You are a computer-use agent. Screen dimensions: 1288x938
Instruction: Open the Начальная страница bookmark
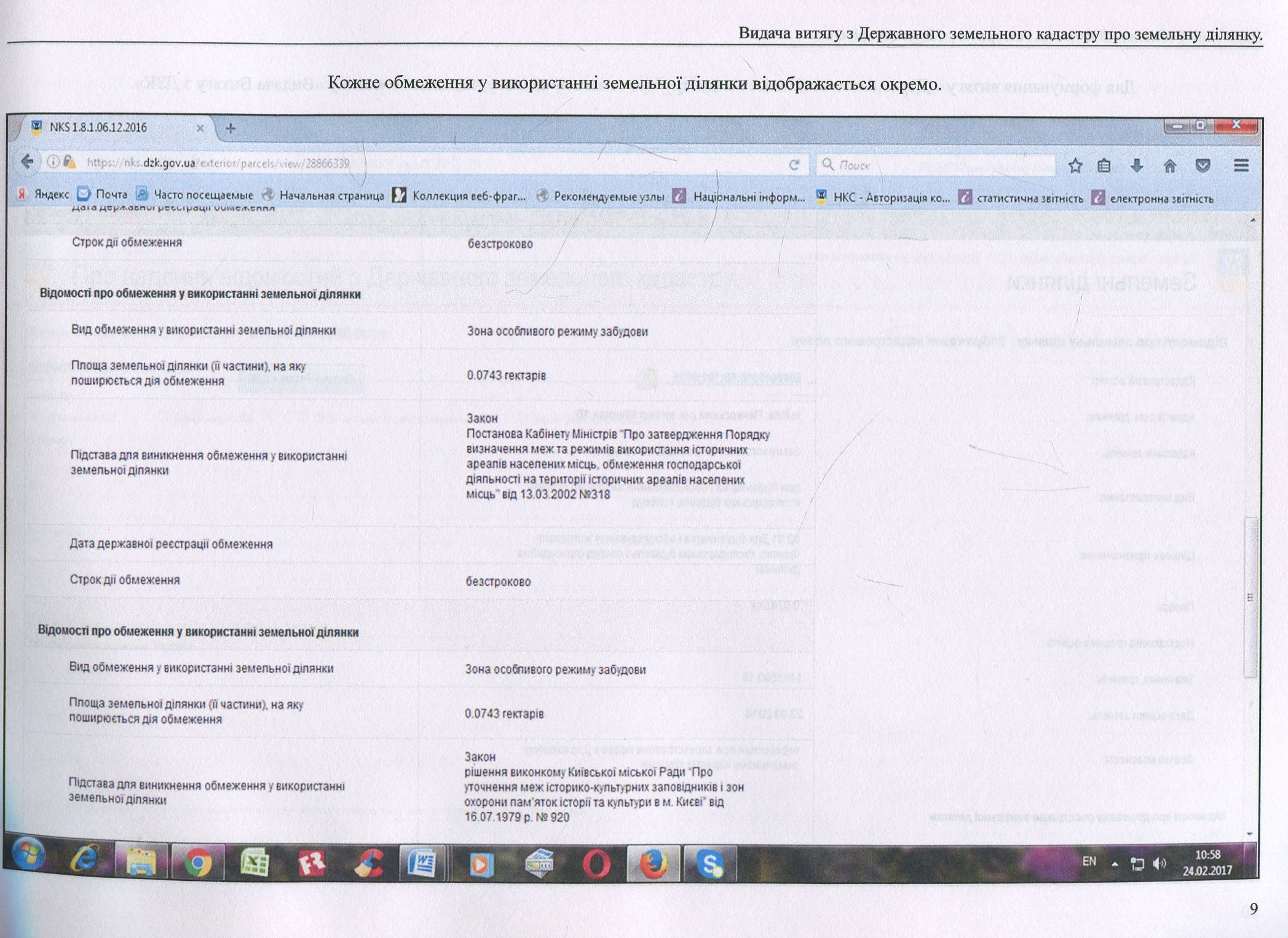pos(323,195)
